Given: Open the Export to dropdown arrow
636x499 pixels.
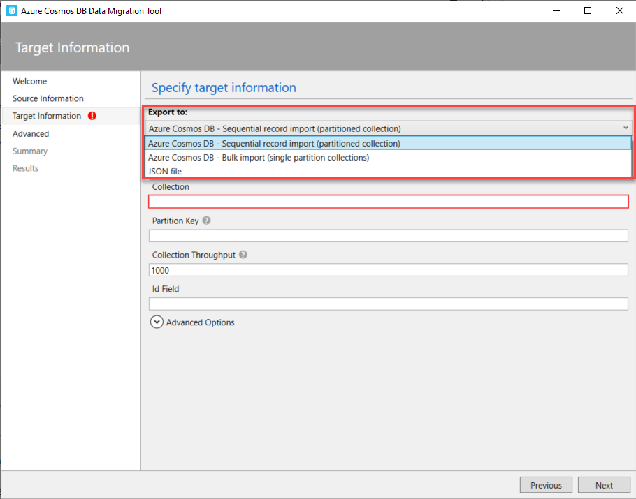Looking at the screenshot, I should [624, 128].
